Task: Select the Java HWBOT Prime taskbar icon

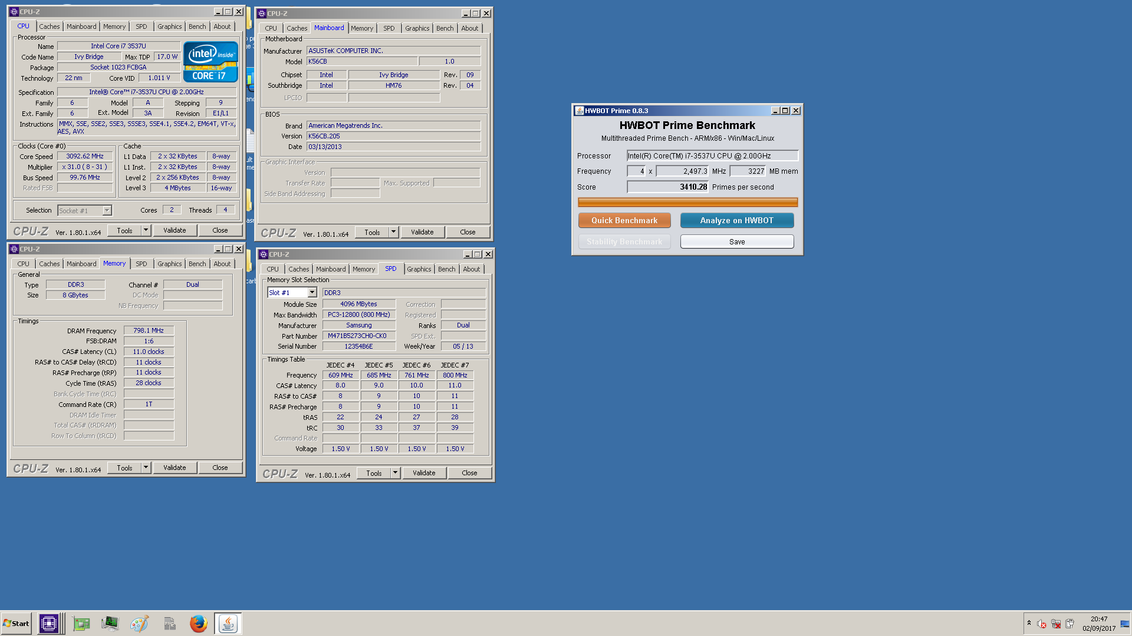Action: pos(228,624)
